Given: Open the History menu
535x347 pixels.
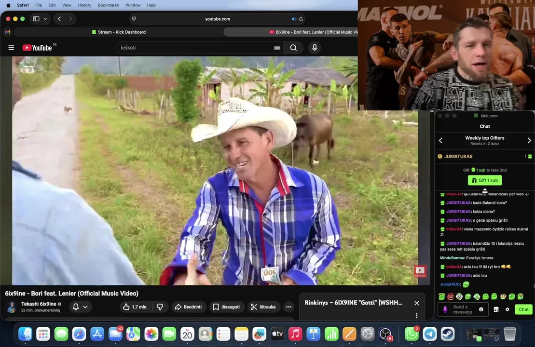Looking at the screenshot, I should click(x=84, y=5).
